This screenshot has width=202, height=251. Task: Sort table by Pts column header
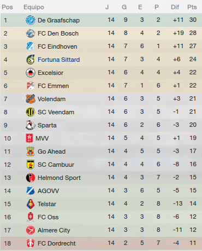[192, 7]
